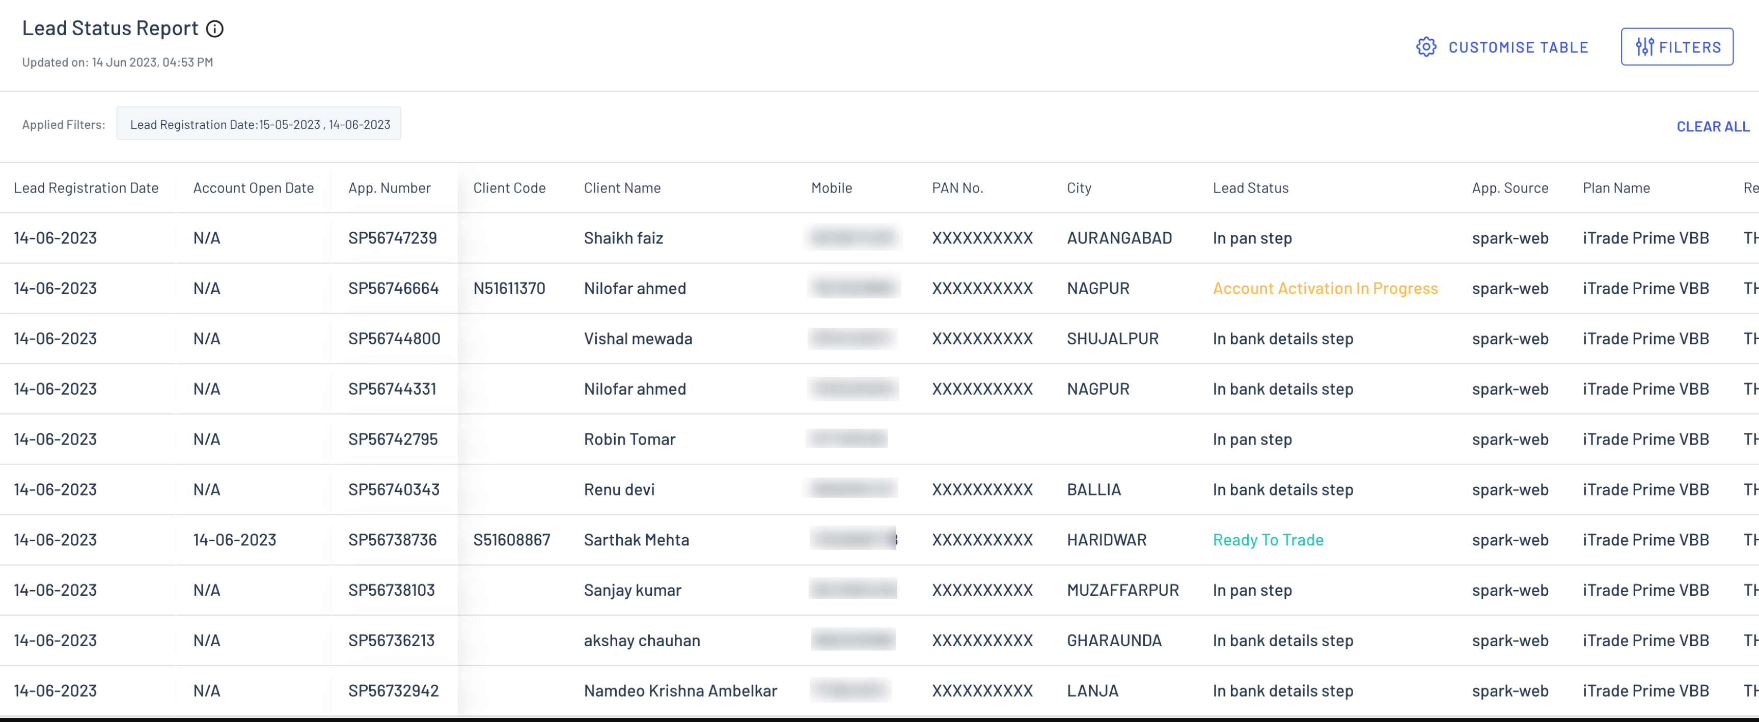Open the Filters panel

pos(1676,47)
